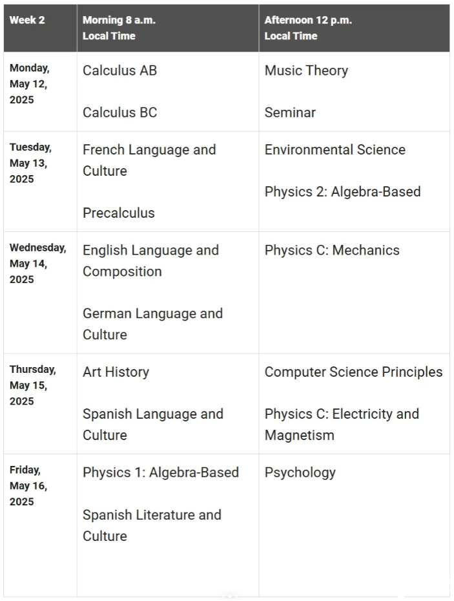Select Music Theory in Monday afternoon
The image size is (454, 601).
coord(306,70)
